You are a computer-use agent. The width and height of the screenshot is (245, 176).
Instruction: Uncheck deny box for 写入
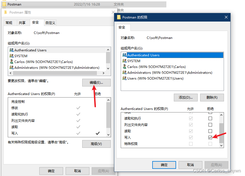click(210, 137)
